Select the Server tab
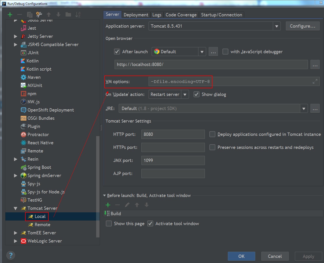Viewport: 324px width, 263px height. pos(113,14)
